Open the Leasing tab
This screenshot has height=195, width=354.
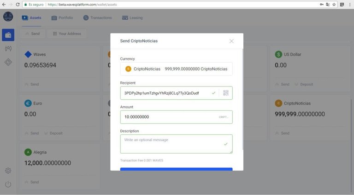tap(132, 18)
